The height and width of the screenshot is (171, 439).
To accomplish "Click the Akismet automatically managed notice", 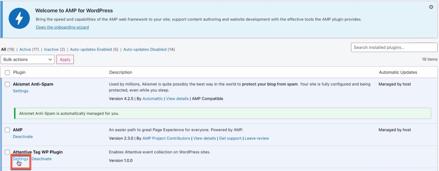I will [222, 113].
